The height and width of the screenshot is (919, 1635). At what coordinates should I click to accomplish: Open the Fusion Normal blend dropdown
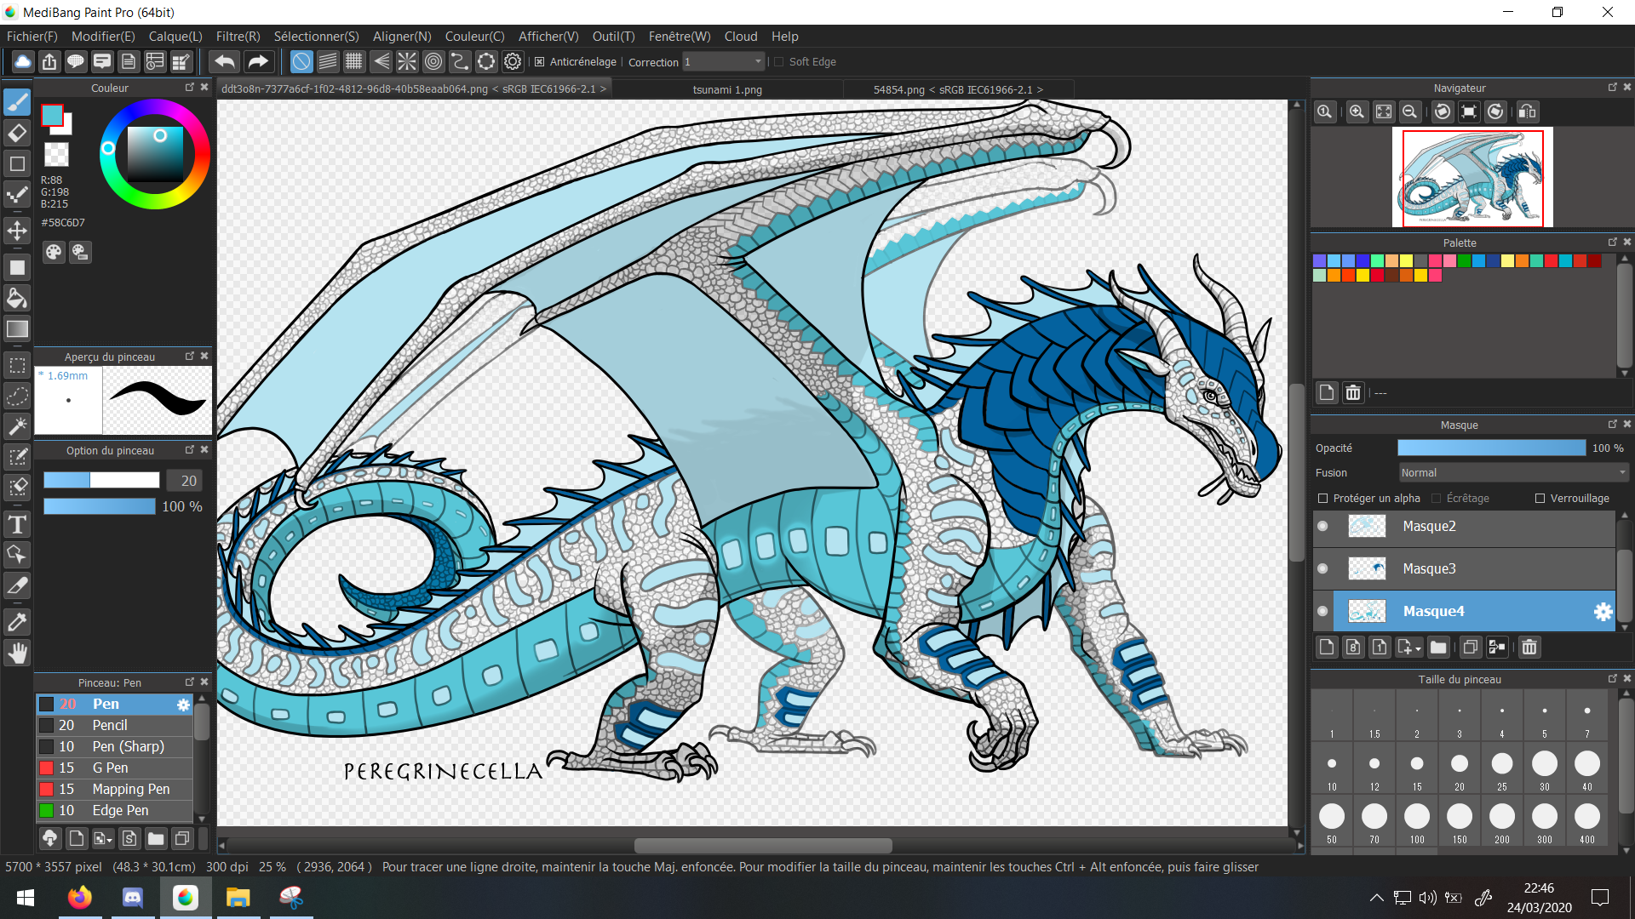pos(1513,473)
